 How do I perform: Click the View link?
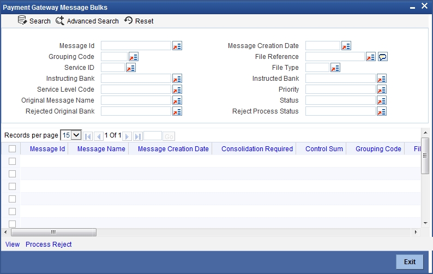13,245
